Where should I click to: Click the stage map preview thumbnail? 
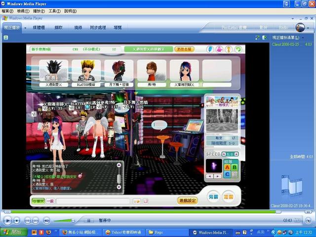pos(222,121)
